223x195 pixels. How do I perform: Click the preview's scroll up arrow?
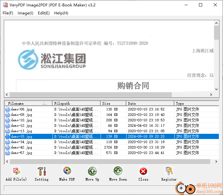click(x=217, y=23)
